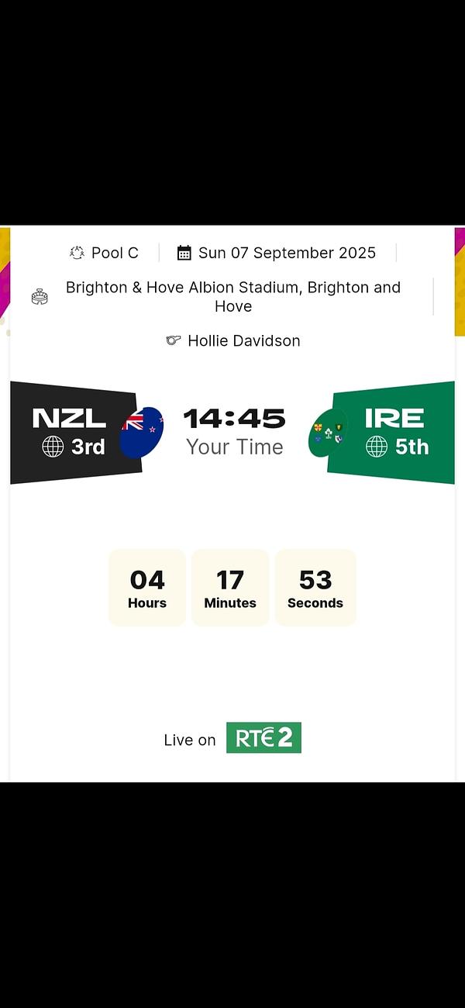Select the Pool C label
Image resolution: width=465 pixels, height=1008 pixels.
click(115, 253)
